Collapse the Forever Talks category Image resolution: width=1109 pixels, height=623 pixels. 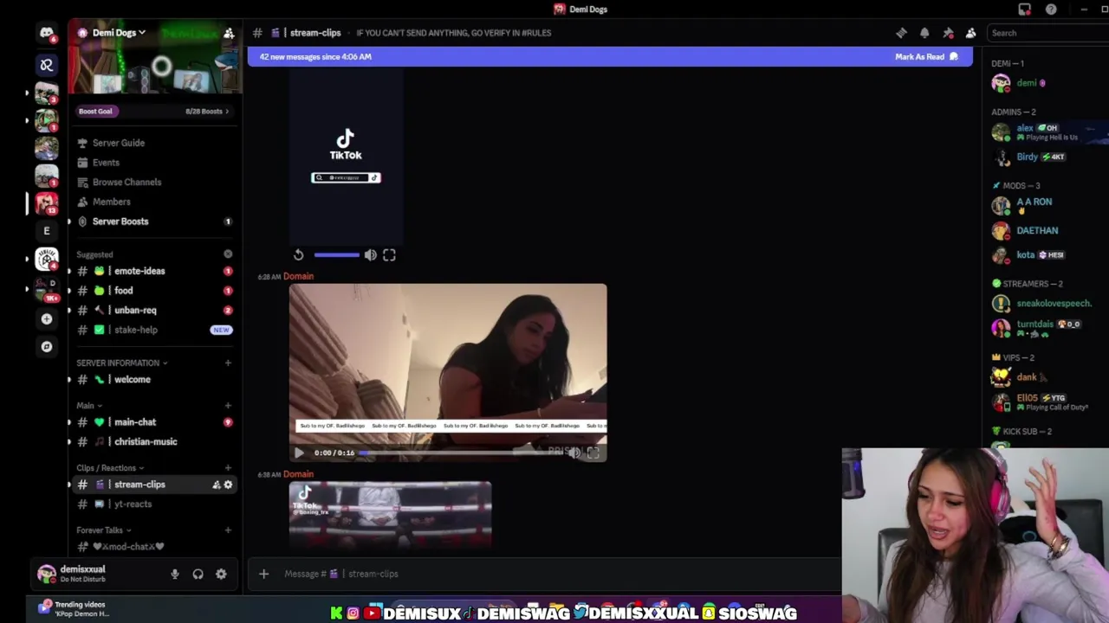coord(103,530)
